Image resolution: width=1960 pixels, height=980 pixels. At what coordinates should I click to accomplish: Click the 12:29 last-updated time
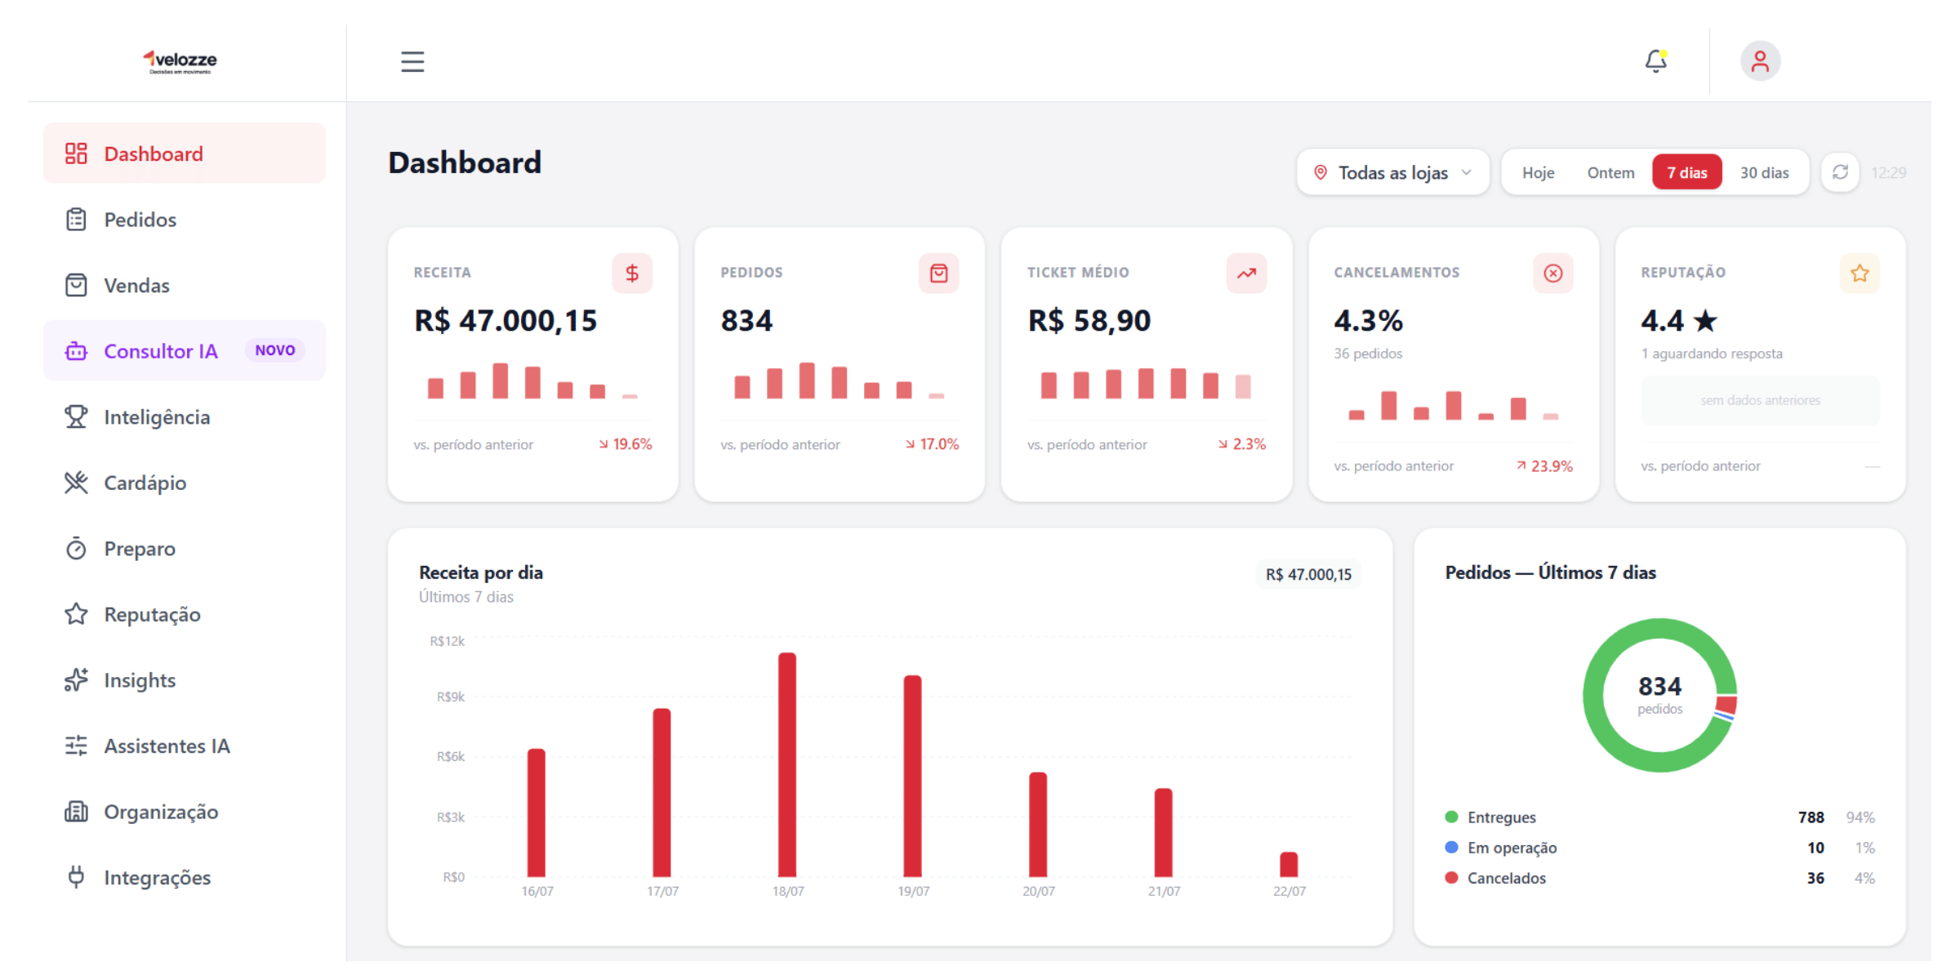[1888, 172]
